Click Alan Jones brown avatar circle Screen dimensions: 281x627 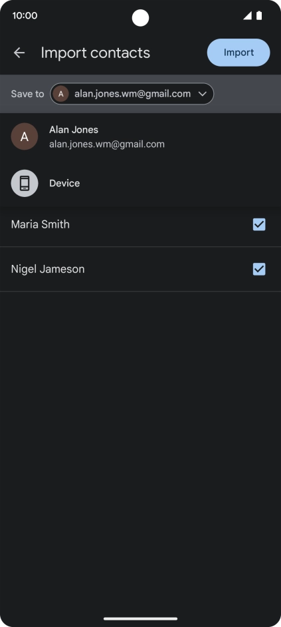25,136
